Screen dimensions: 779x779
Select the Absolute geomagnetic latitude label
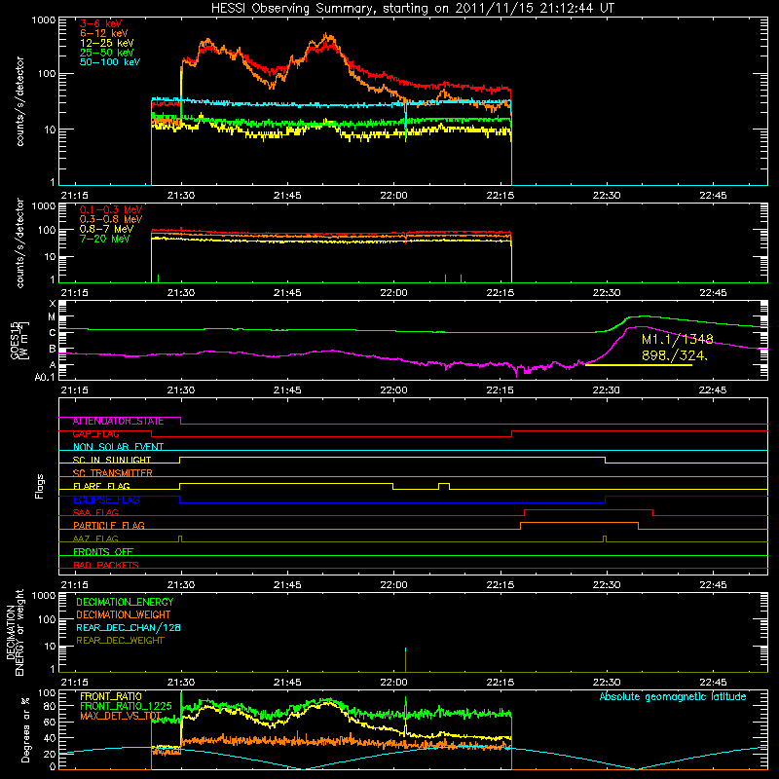coord(673,696)
